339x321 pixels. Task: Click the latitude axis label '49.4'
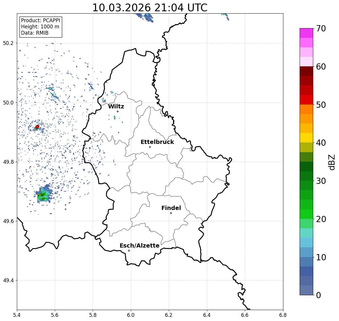[x=8, y=280]
